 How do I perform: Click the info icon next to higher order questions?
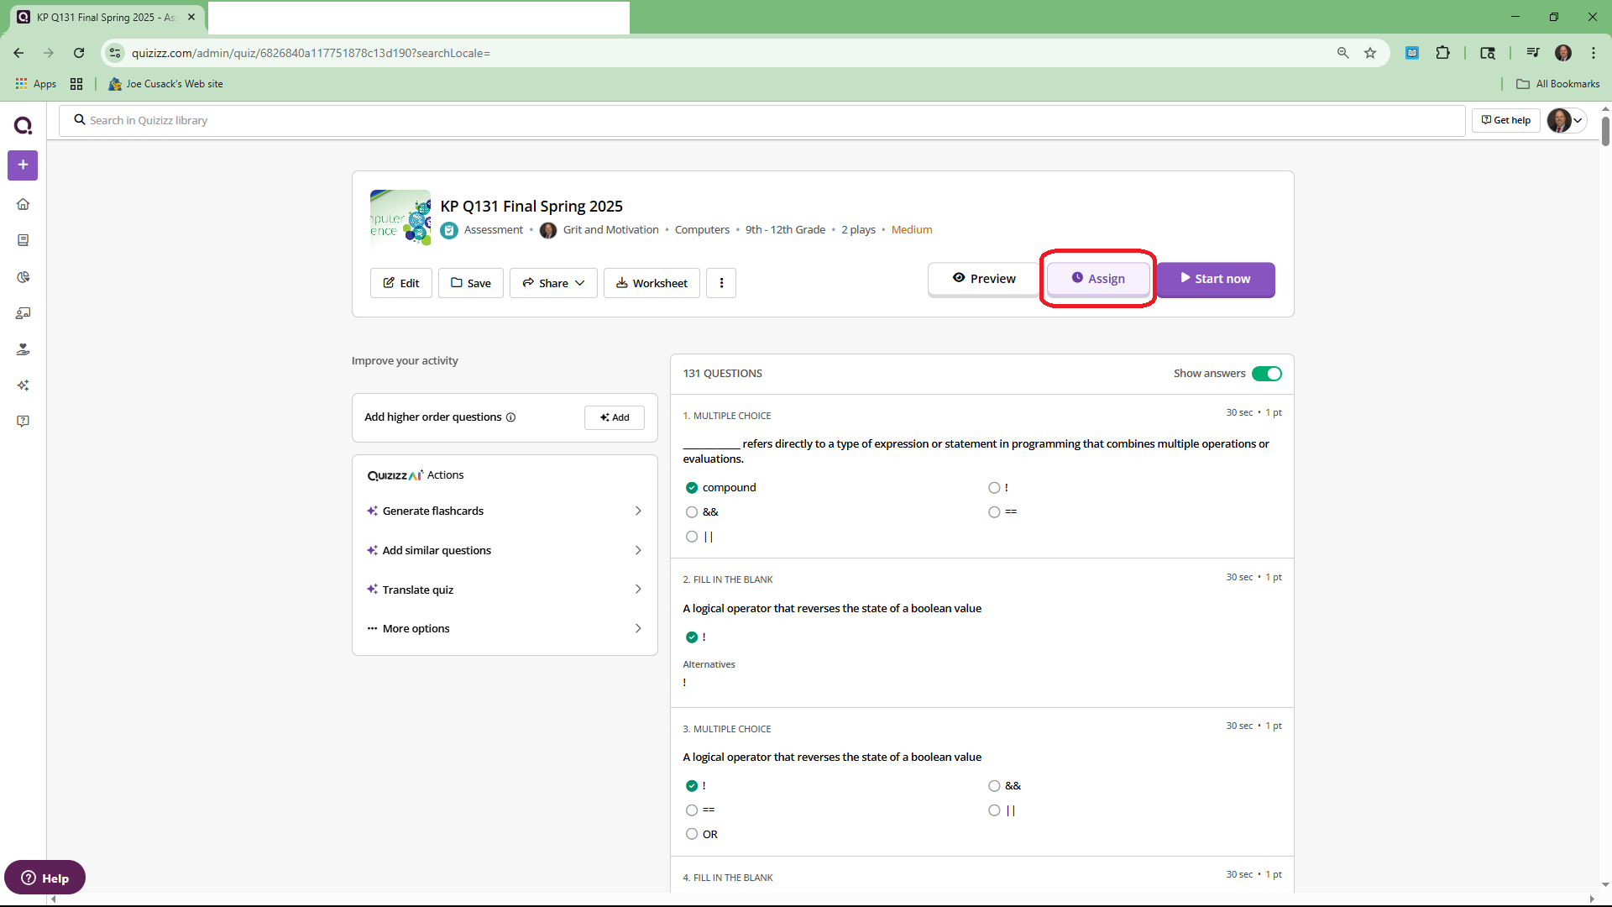(x=510, y=417)
